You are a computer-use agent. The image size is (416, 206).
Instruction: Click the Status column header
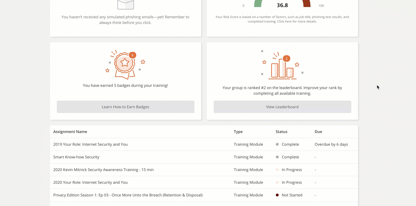pos(281,132)
